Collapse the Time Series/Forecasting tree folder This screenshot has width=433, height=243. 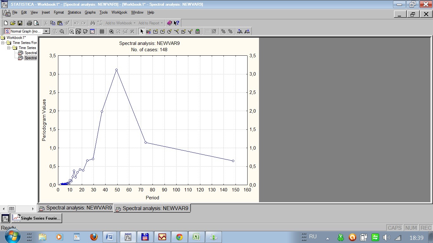click(x=3, y=43)
